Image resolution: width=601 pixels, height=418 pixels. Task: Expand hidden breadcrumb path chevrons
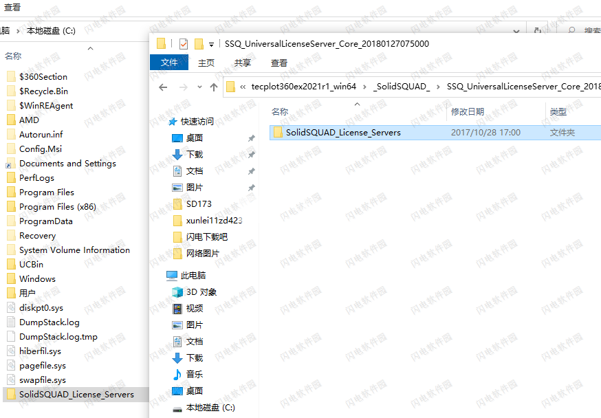tap(243, 87)
